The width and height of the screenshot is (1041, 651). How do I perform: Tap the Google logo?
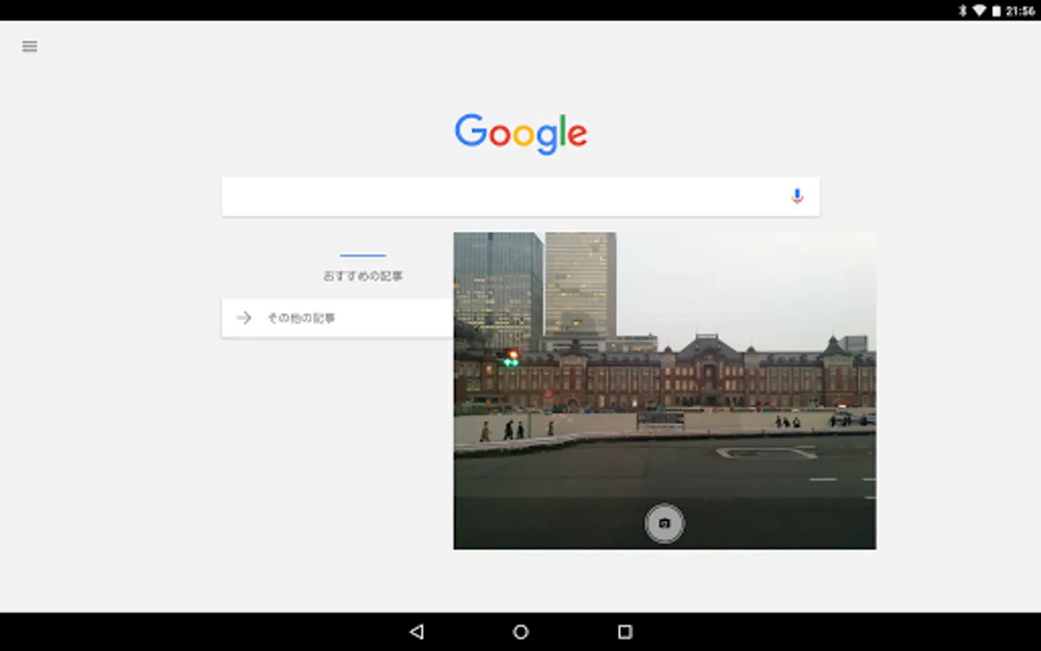coord(520,133)
